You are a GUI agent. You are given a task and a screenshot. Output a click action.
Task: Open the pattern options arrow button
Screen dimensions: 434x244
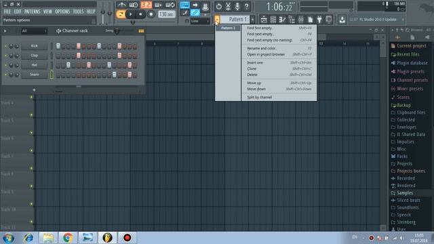[x=217, y=19]
